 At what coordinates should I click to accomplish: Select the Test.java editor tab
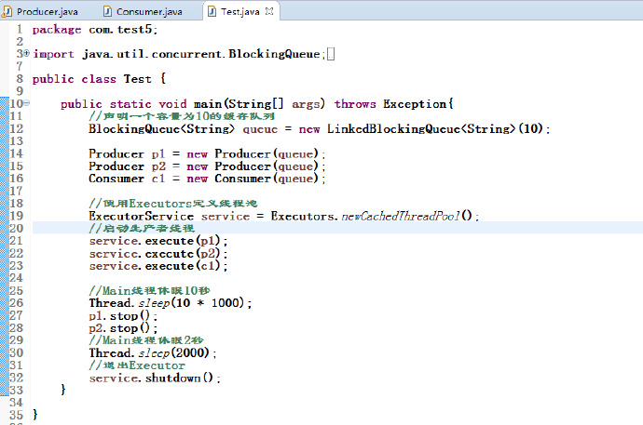[x=239, y=11]
